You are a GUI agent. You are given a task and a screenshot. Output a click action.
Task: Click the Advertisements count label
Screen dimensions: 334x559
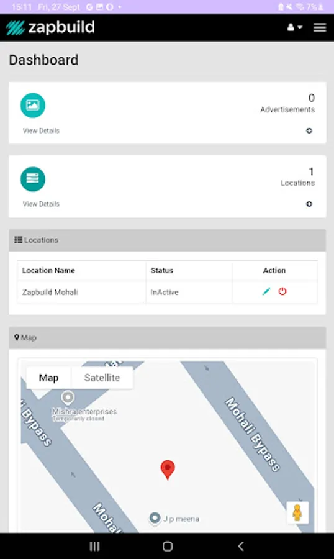coord(287,109)
